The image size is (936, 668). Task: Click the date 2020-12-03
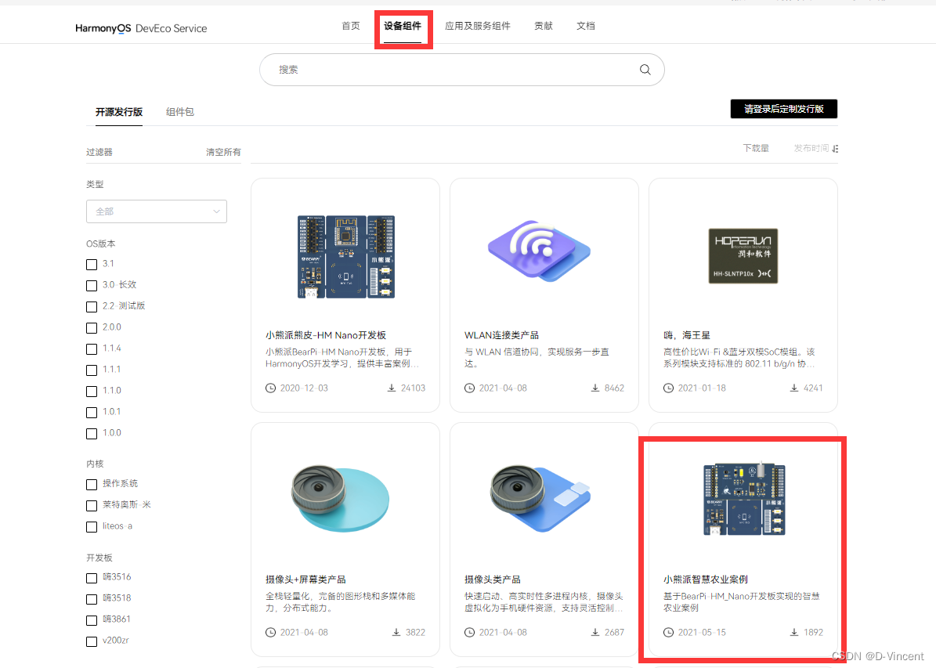click(304, 388)
